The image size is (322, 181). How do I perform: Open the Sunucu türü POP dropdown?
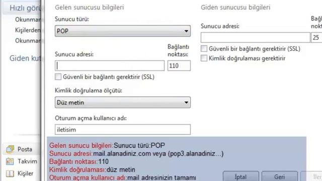click(x=123, y=31)
